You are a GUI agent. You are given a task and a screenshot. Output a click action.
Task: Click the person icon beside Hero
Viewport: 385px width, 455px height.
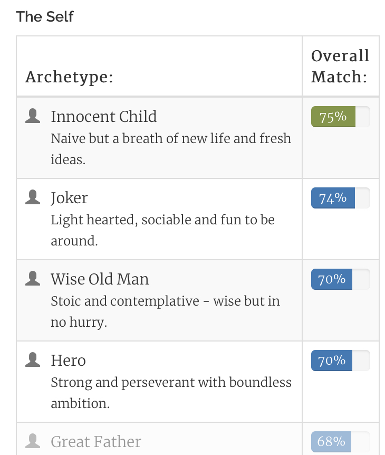click(x=33, y=359)
